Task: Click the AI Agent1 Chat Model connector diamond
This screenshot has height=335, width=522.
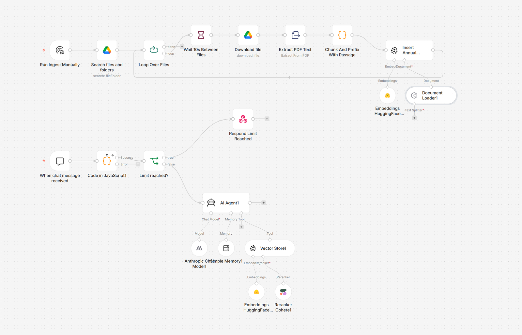Action: (211, 213)
